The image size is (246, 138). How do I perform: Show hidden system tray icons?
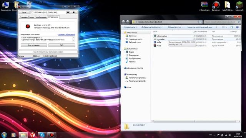coord(214,135)
